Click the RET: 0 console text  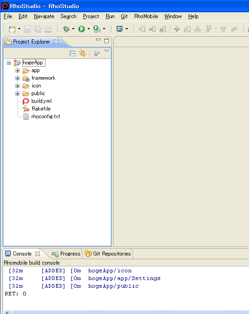pyautogui.click(x=15, y=294)
